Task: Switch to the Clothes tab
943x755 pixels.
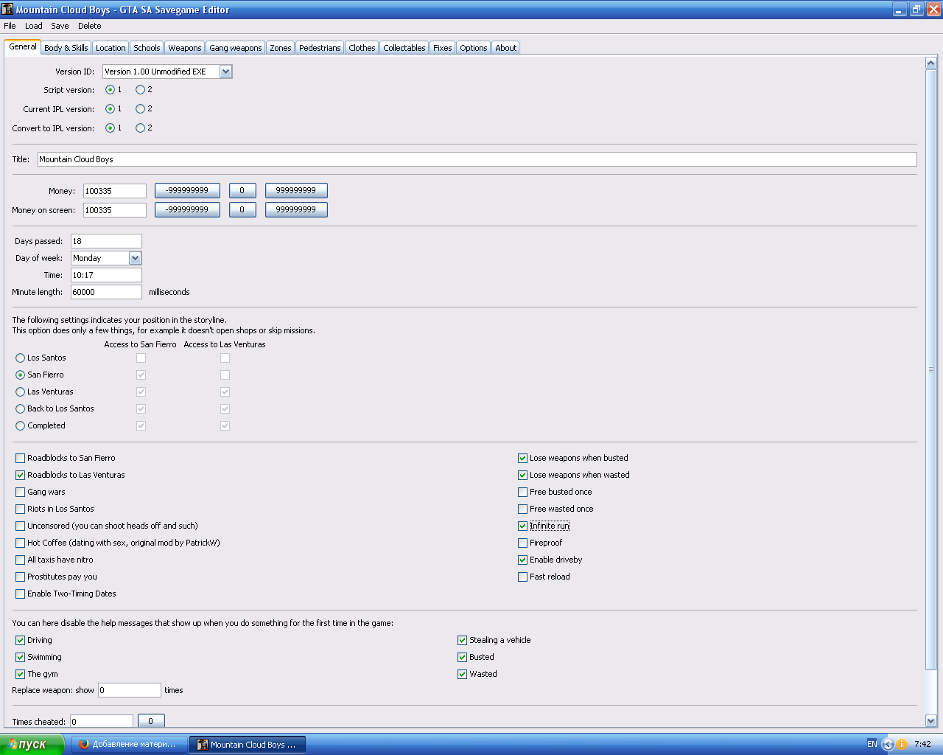Action: coord(362,48)
